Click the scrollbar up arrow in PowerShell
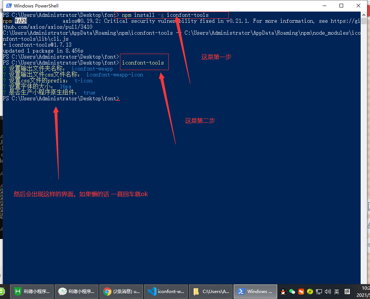Image resolution: width=370 pixels, height=299 pixels. point(364,15)
